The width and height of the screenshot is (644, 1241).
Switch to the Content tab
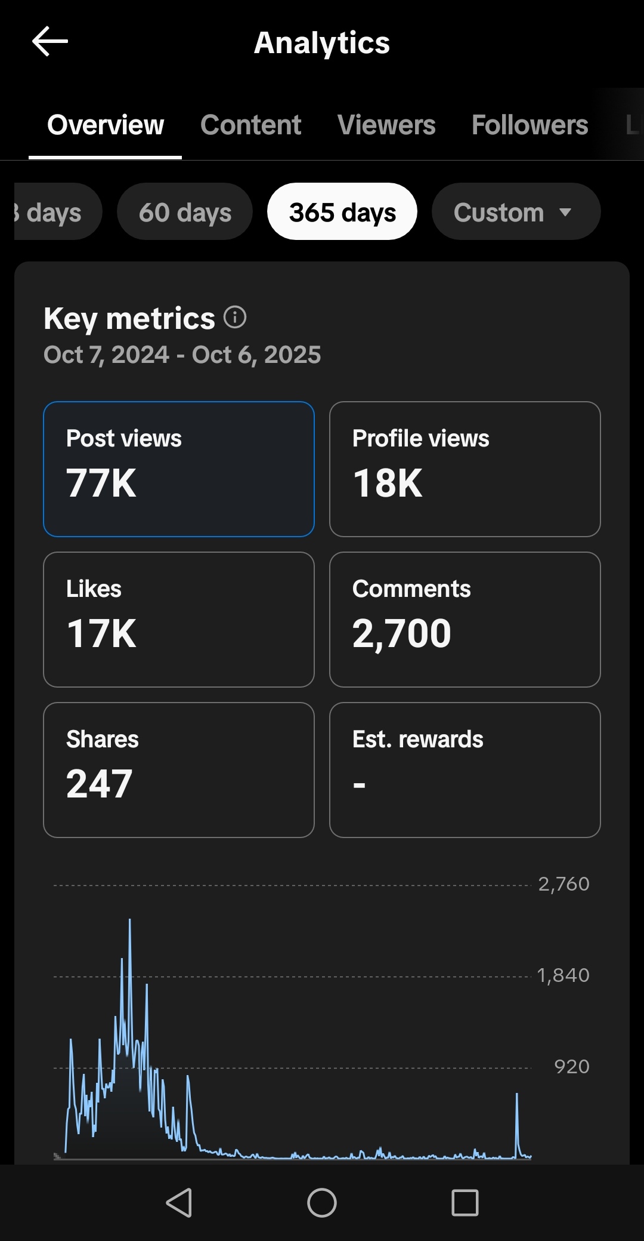[250, 125]
